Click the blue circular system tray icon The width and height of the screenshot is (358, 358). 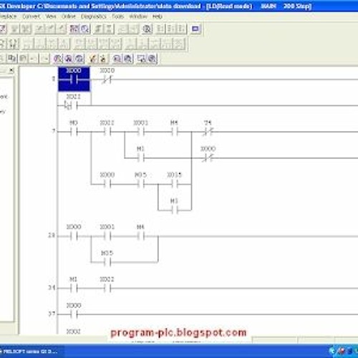(332, 351)
